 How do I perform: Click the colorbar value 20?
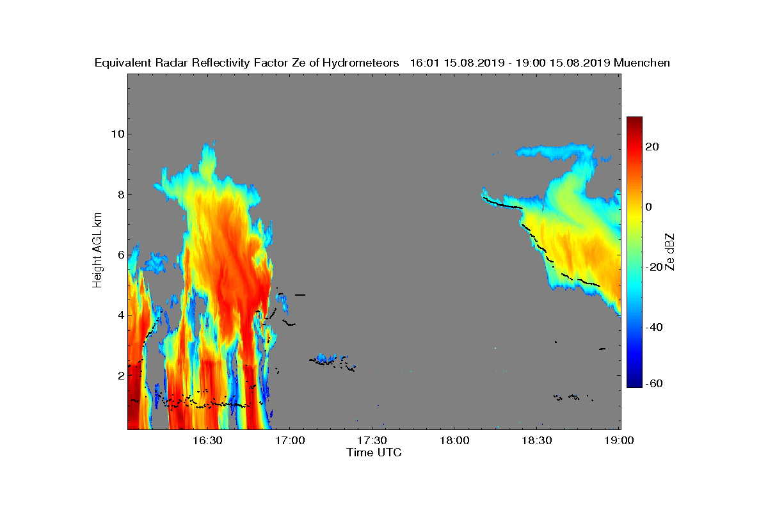[x=653, y=147]
